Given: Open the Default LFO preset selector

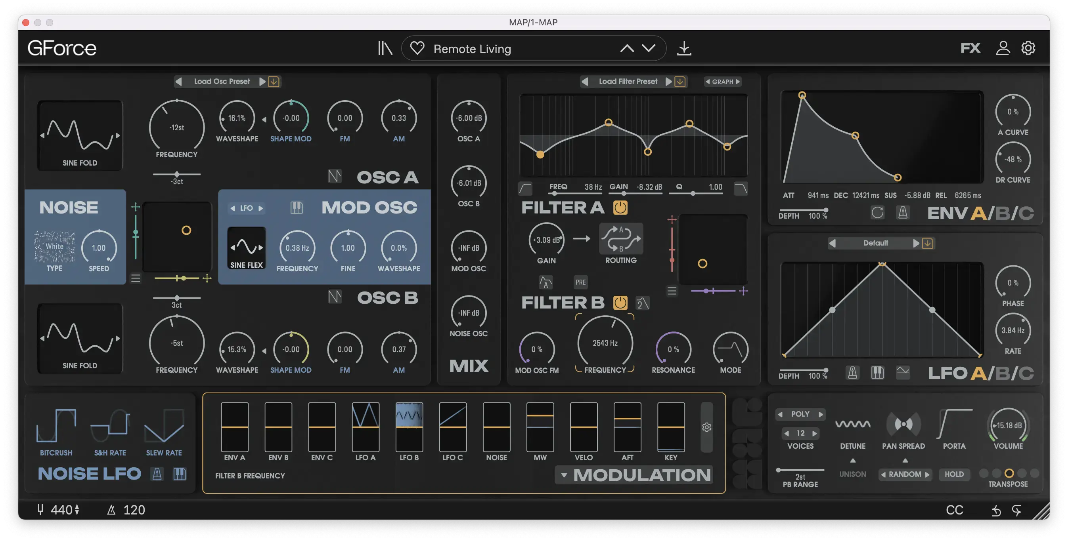Looking at the screenshot, I should click(875, 243).
